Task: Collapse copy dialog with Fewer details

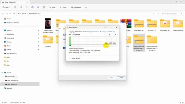Action: [x=75, y=58]
